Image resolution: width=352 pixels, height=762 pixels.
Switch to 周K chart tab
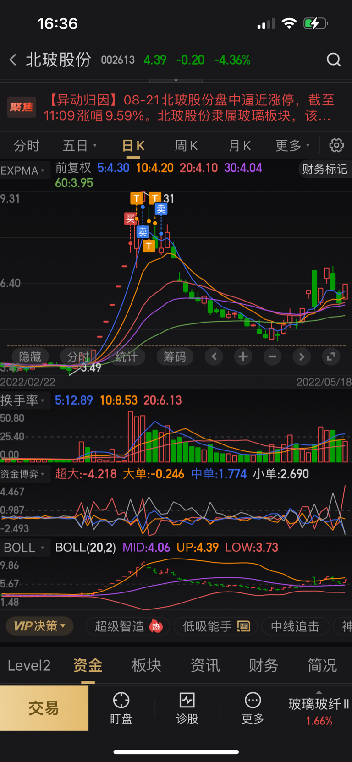click(x=186, y=146)
